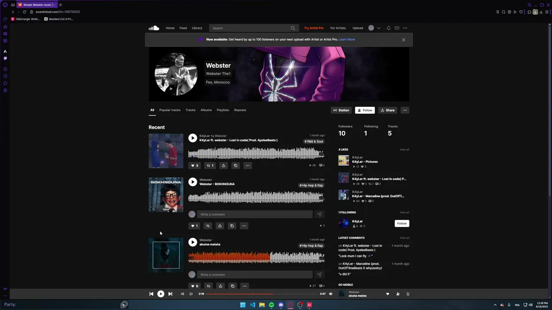This screenshot has height=310, width=552.
Task: Skip to previous track in player
Action: click(x=151, y=294)
